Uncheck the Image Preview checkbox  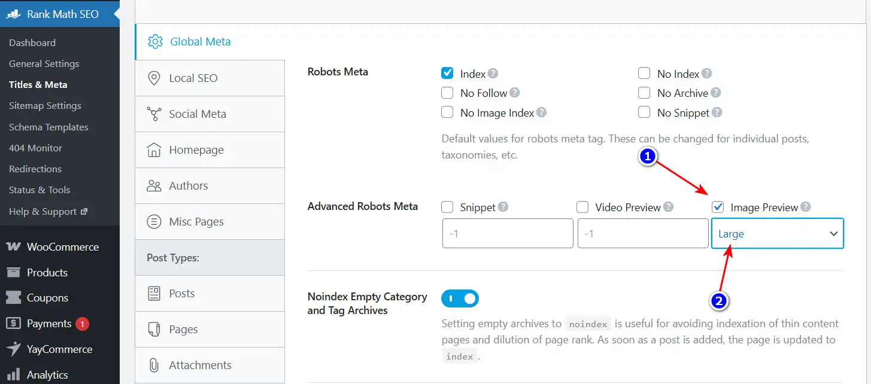(717, 207)
